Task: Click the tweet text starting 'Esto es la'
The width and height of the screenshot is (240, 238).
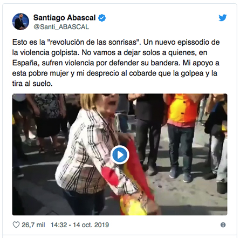Action: pos(116,63)
